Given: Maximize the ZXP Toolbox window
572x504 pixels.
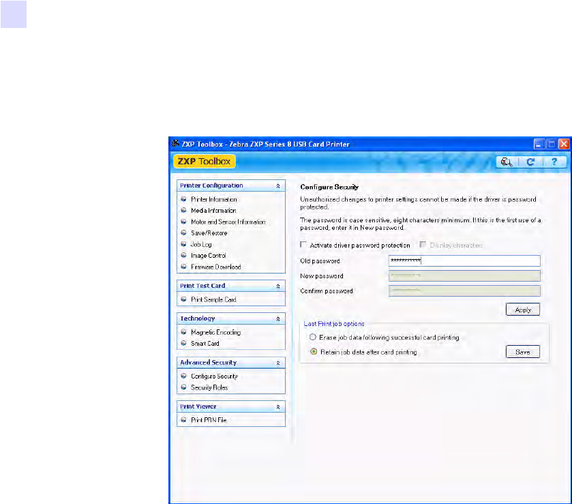Looking at the screenshot, I should pos(552,144).
